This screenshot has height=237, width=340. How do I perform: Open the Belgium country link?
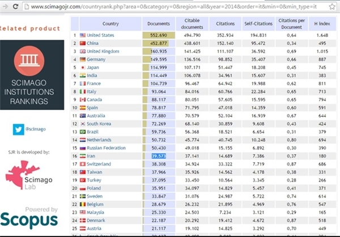95,204
